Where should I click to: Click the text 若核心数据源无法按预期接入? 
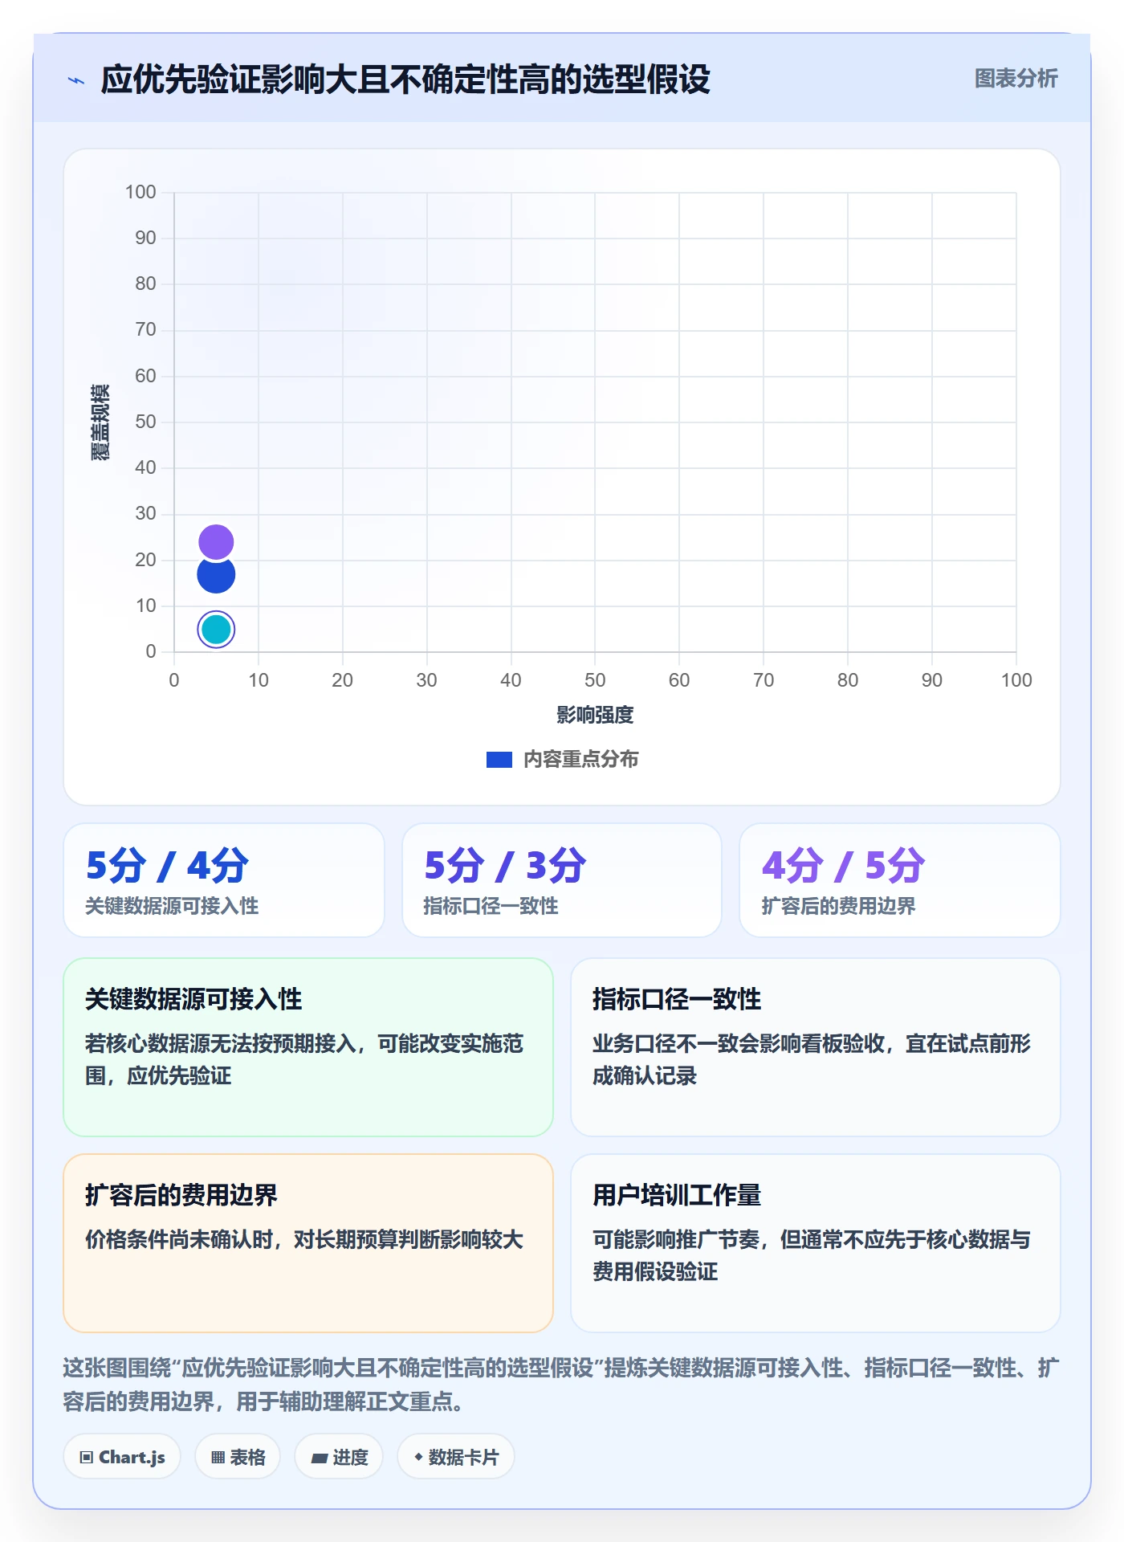tap(221, 1043)
